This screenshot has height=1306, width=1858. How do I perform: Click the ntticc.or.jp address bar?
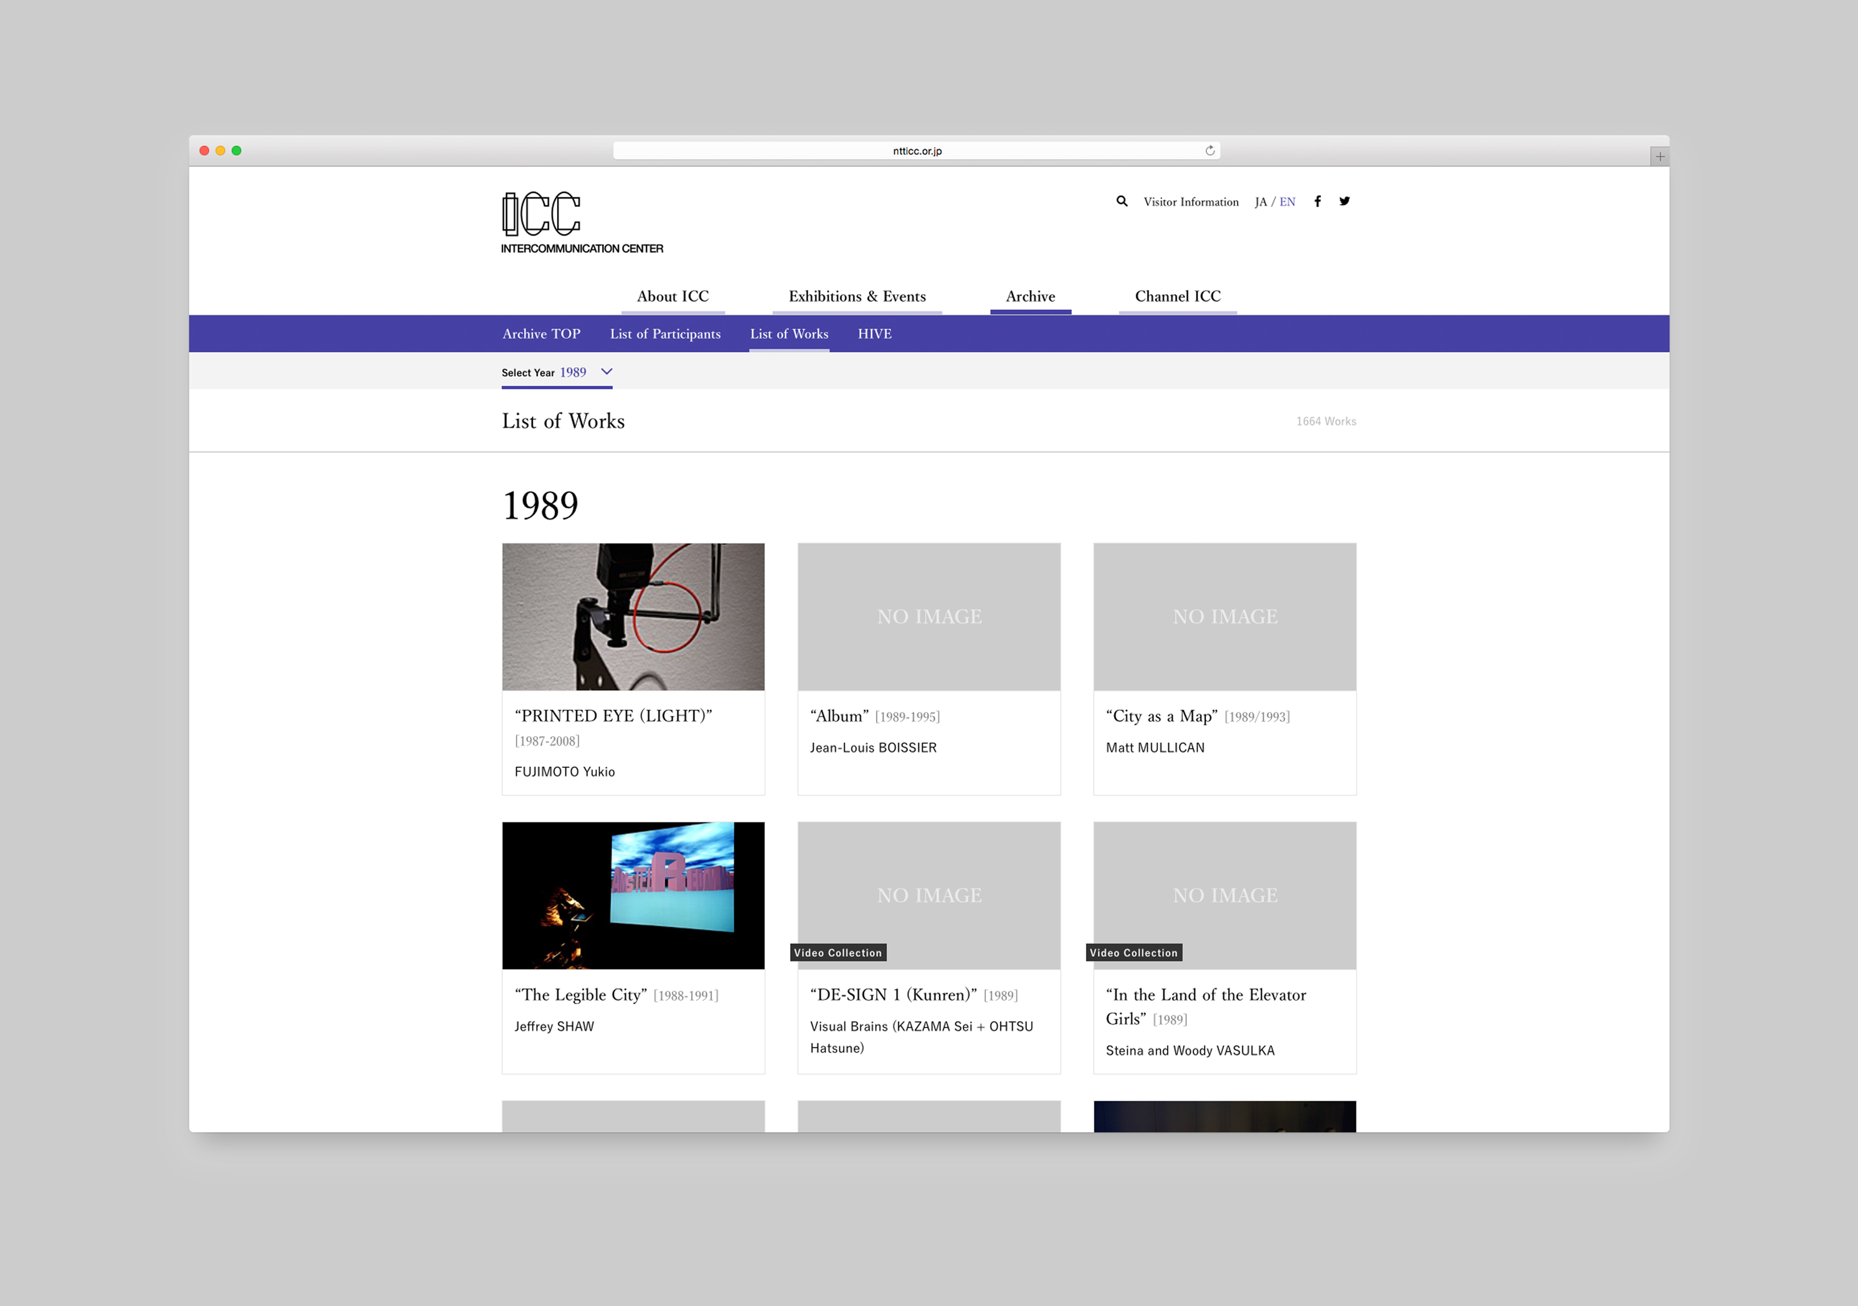(x=916, y=151)
